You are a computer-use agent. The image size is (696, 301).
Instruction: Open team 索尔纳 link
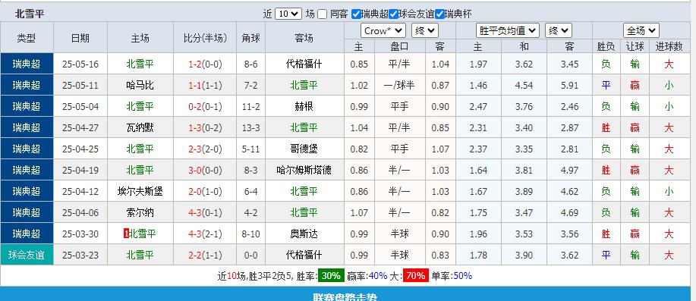click(140, 213)
